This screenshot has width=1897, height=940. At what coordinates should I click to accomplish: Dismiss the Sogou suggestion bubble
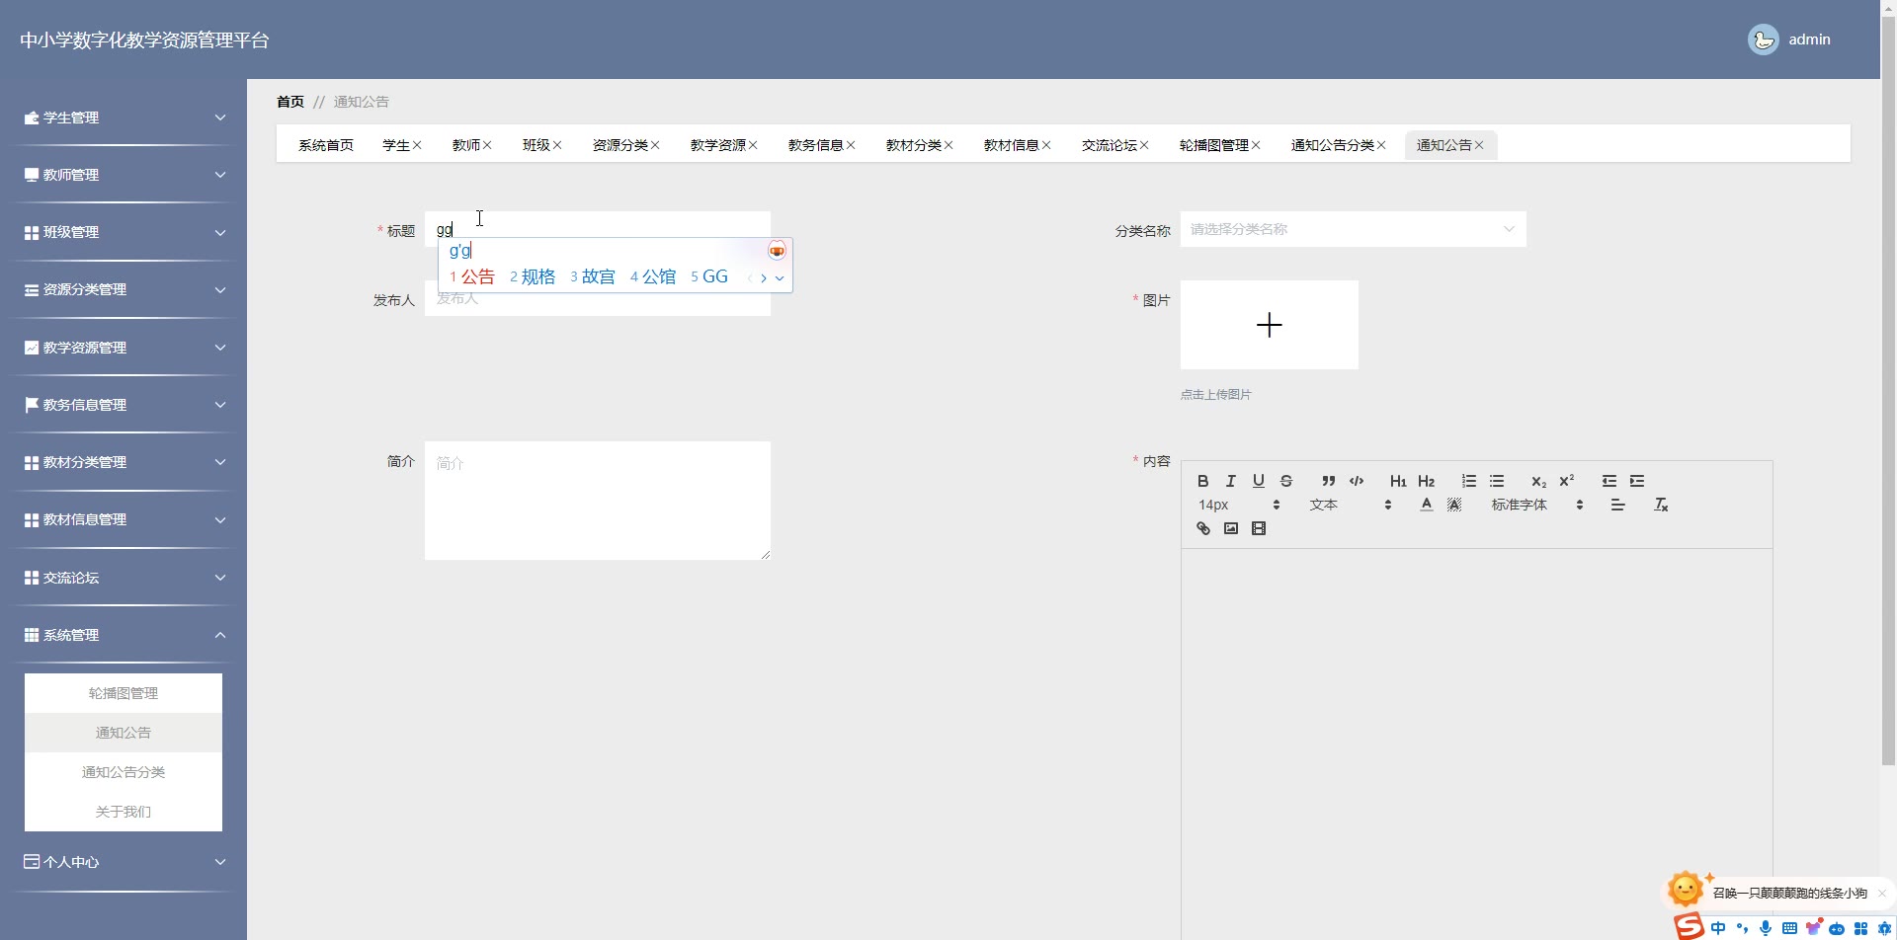click(1881, 893)
